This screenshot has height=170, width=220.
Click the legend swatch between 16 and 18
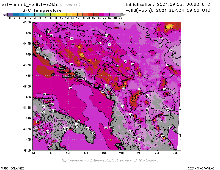tap(80, 15)
